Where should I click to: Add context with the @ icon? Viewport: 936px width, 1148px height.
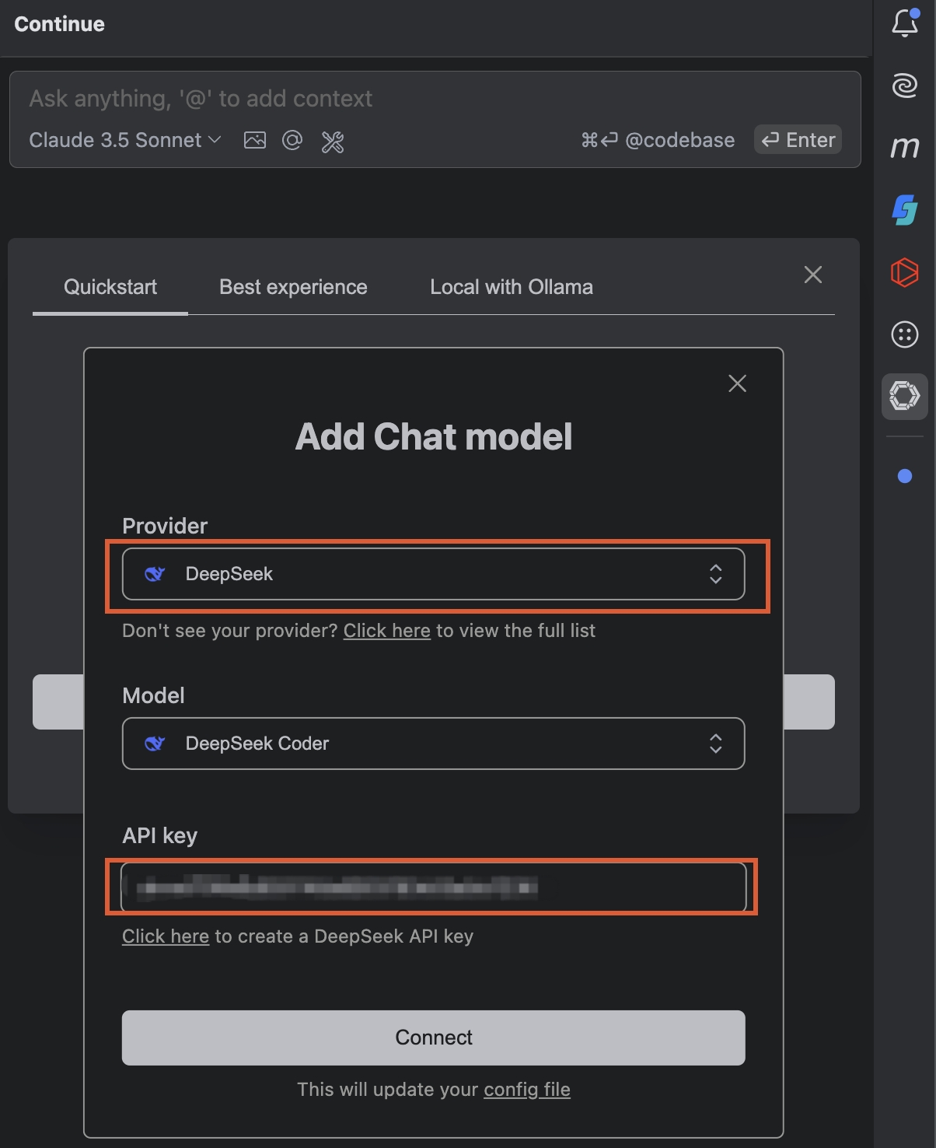click(292, 140)
